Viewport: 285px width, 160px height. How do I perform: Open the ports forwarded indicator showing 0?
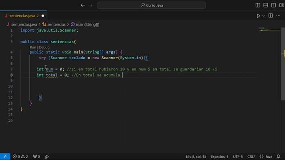click(37, 156)
